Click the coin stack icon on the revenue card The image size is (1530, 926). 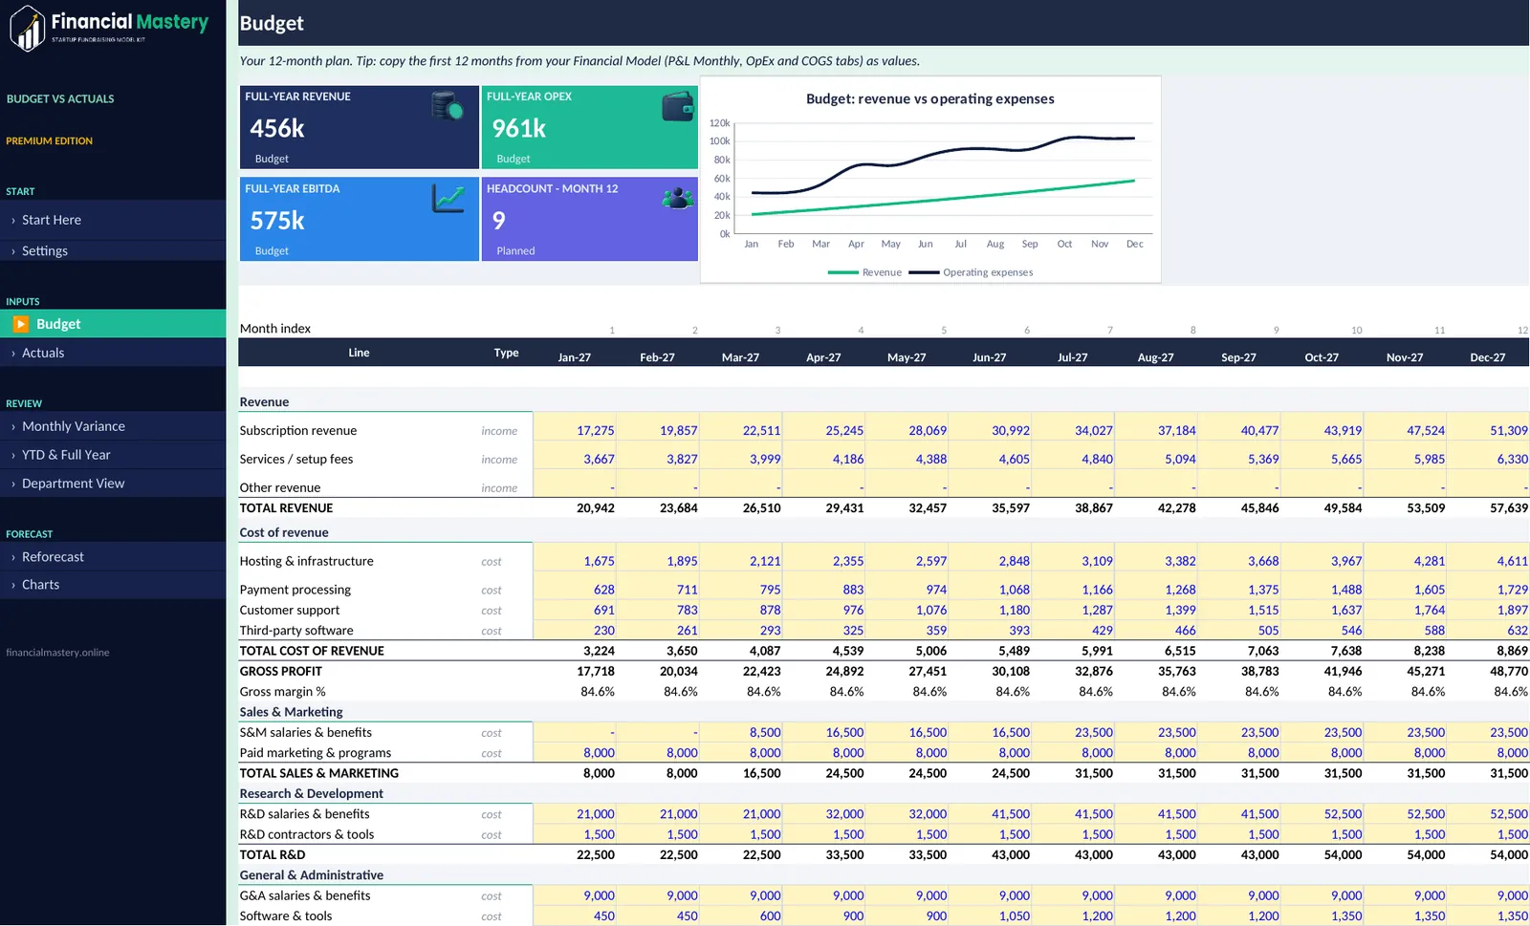(448, 105)
